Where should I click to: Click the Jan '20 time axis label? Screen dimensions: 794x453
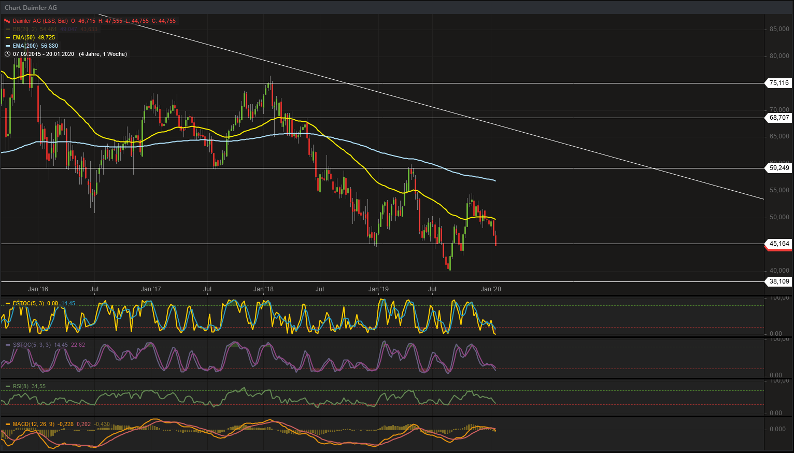coord(491,289)
